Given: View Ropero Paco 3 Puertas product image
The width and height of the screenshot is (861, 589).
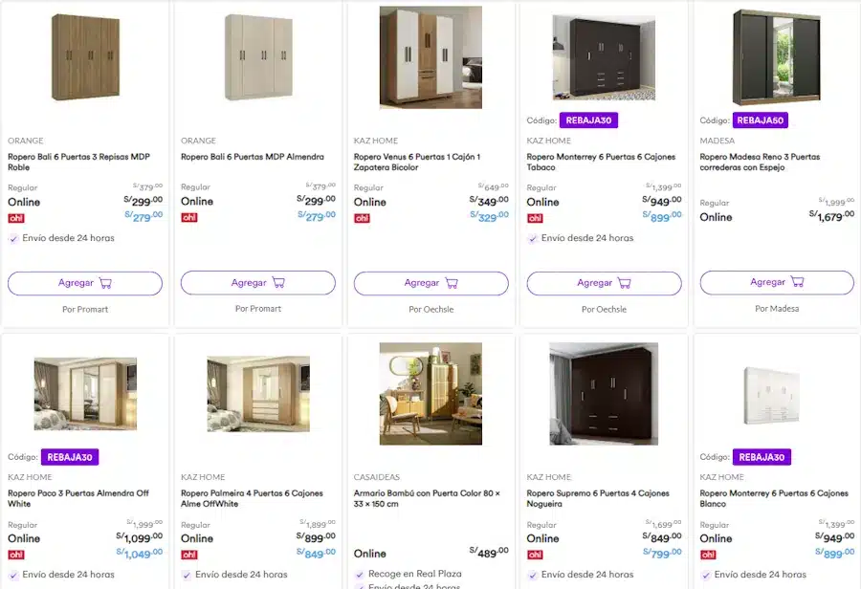Looking at the screenshot, I should click(x=85, y=394).
